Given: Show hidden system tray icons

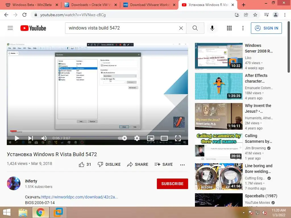Looking at the screenshot, I should point(244,213).
